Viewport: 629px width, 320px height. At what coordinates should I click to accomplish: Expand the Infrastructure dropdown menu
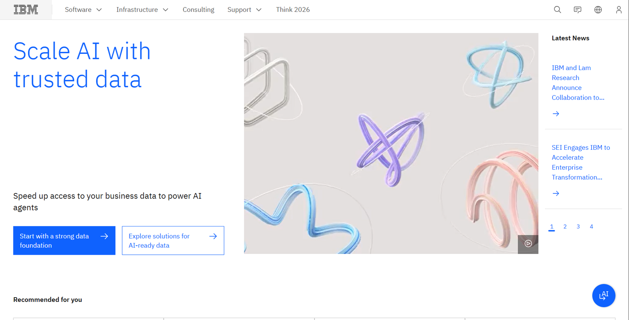(x=142, y=9)
